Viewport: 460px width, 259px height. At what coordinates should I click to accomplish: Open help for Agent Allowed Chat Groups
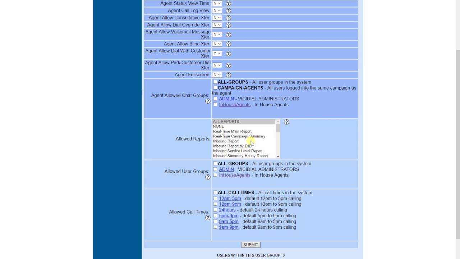pos(208,101)
